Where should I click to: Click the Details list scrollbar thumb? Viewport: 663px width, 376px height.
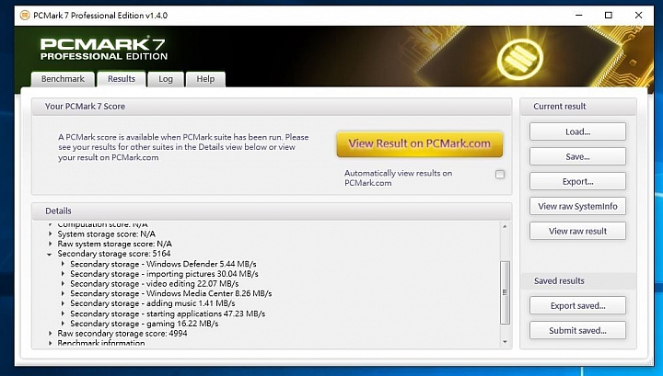point(505,292)
